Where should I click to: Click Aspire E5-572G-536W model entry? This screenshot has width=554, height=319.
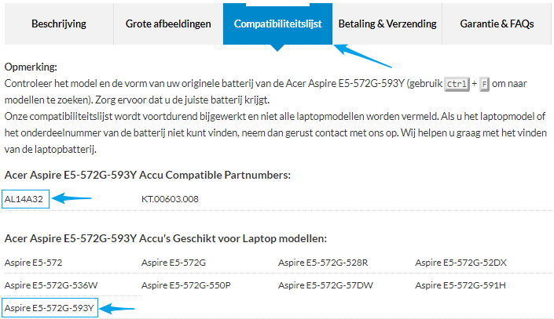pyautogui.click(x=51, y=285)
